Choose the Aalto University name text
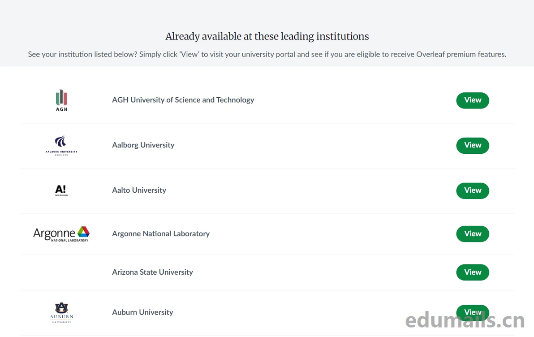 139,190
